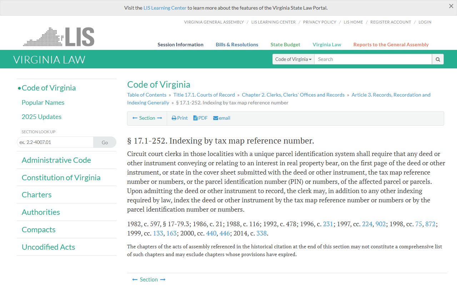Go to LIS Home
The width and height of the screenshot is (457, 285).
click(353, 22)
